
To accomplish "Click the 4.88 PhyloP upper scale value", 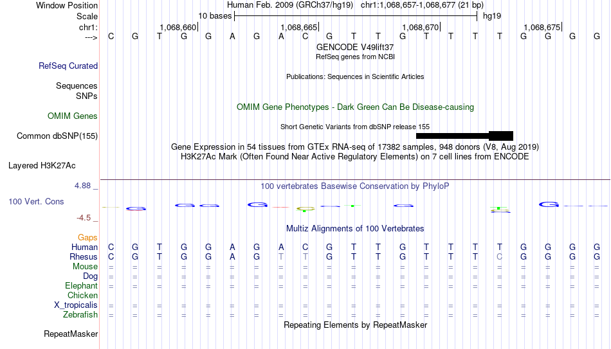I will click(82, 186).
